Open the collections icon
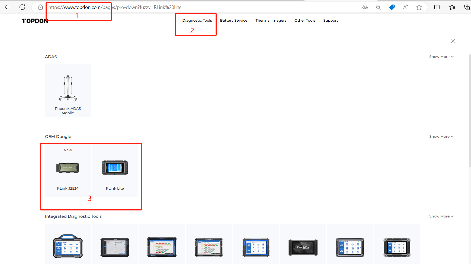The image size is (471, 264). (x=467, y=7)
